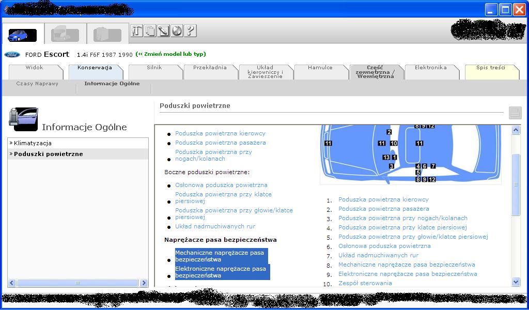This screenshot has height=310, width=529.
Task: Select Klimatyzacja in the left list
Action: (33, 143)
